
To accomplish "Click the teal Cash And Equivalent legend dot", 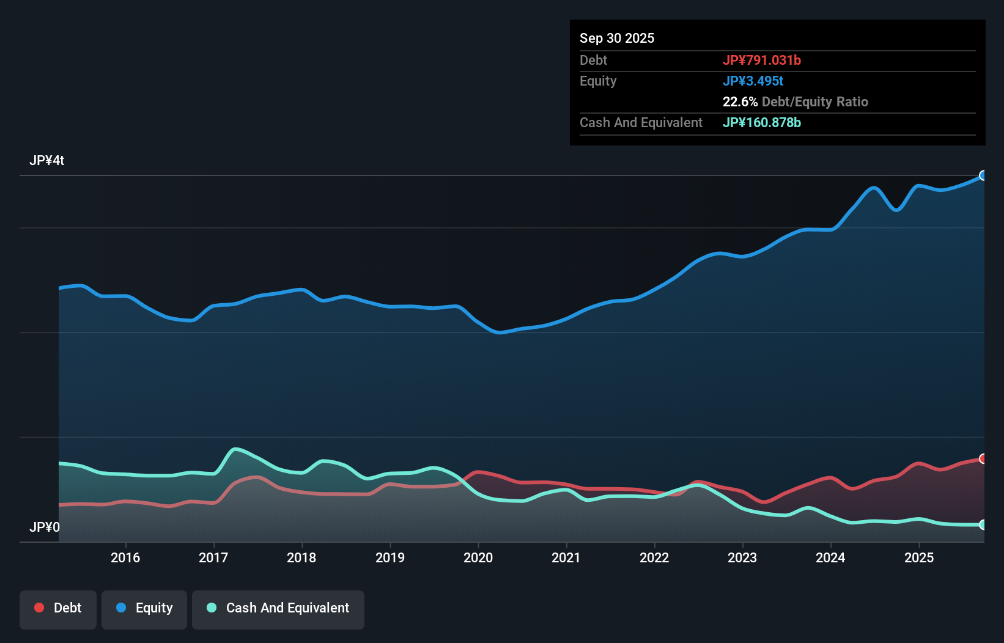I will coord(212,608).
